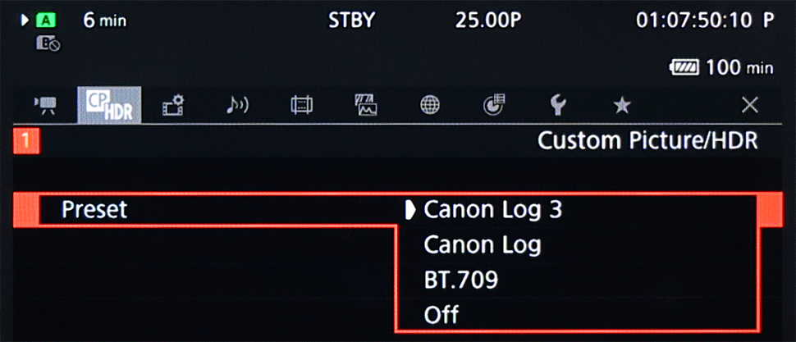Choose the Canon Log preset option
The image size is (796, 342).
(x=483, y=245)
